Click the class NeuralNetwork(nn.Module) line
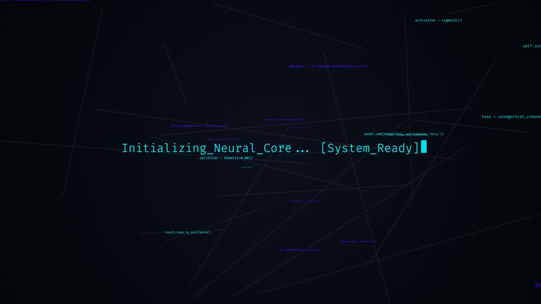The height and width of the screenshot is (304, 541). 298,250
